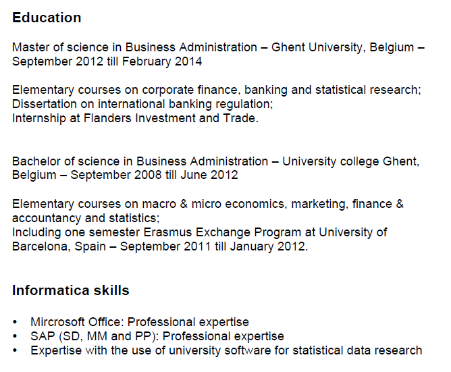The image size is (451, 372).
Task: Click the macro & micro economics courses line
Action: [x=207, y=204]
